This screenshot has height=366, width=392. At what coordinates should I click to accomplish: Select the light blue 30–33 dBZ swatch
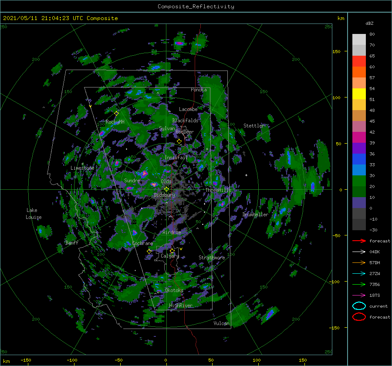(359, 170)
